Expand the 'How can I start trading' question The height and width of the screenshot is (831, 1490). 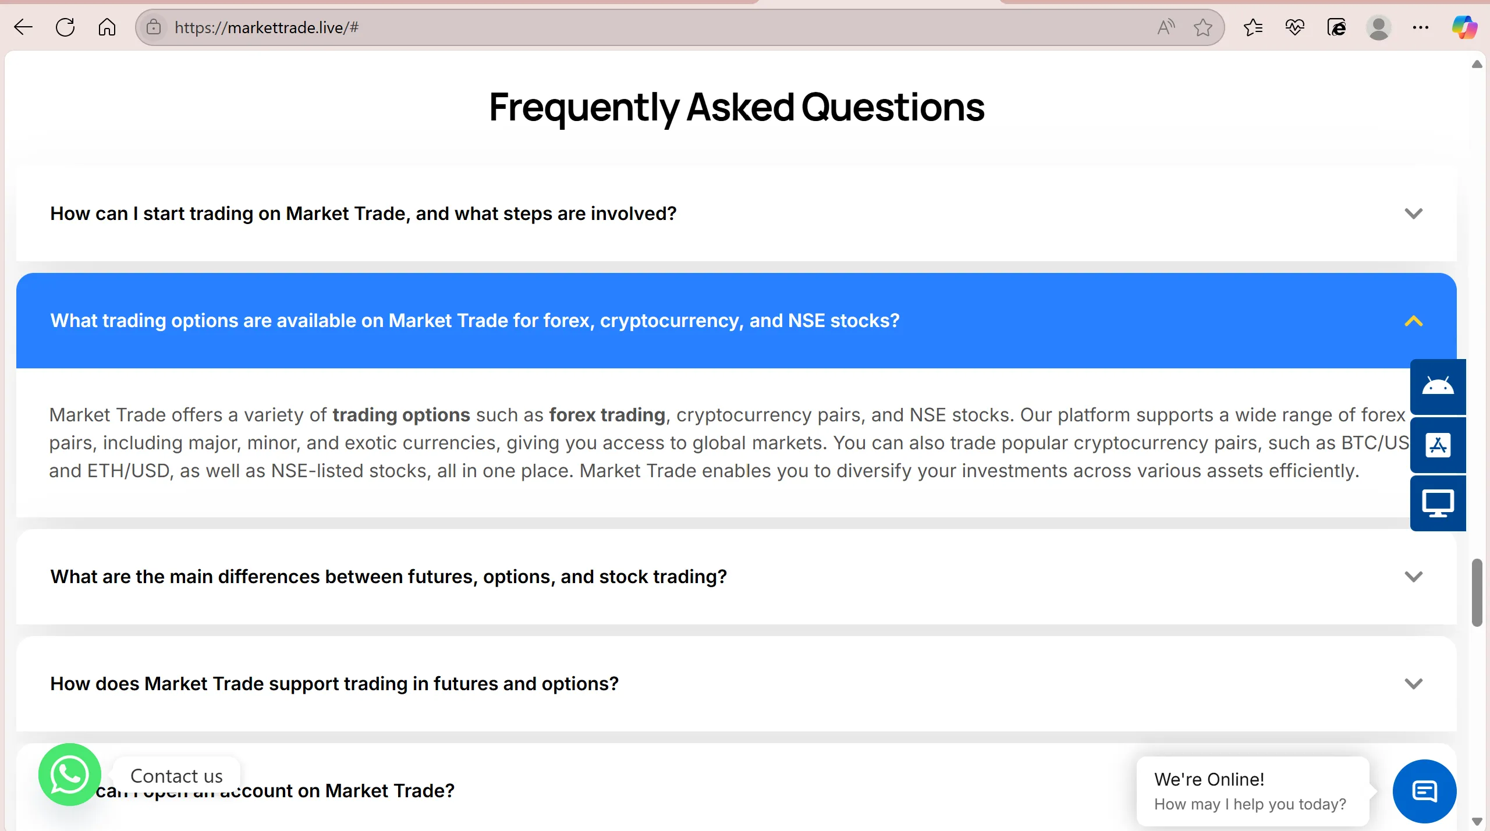point(736,214)
